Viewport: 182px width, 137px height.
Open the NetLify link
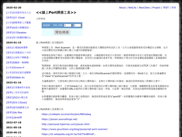pyautogui.click(x=132, y=8)
